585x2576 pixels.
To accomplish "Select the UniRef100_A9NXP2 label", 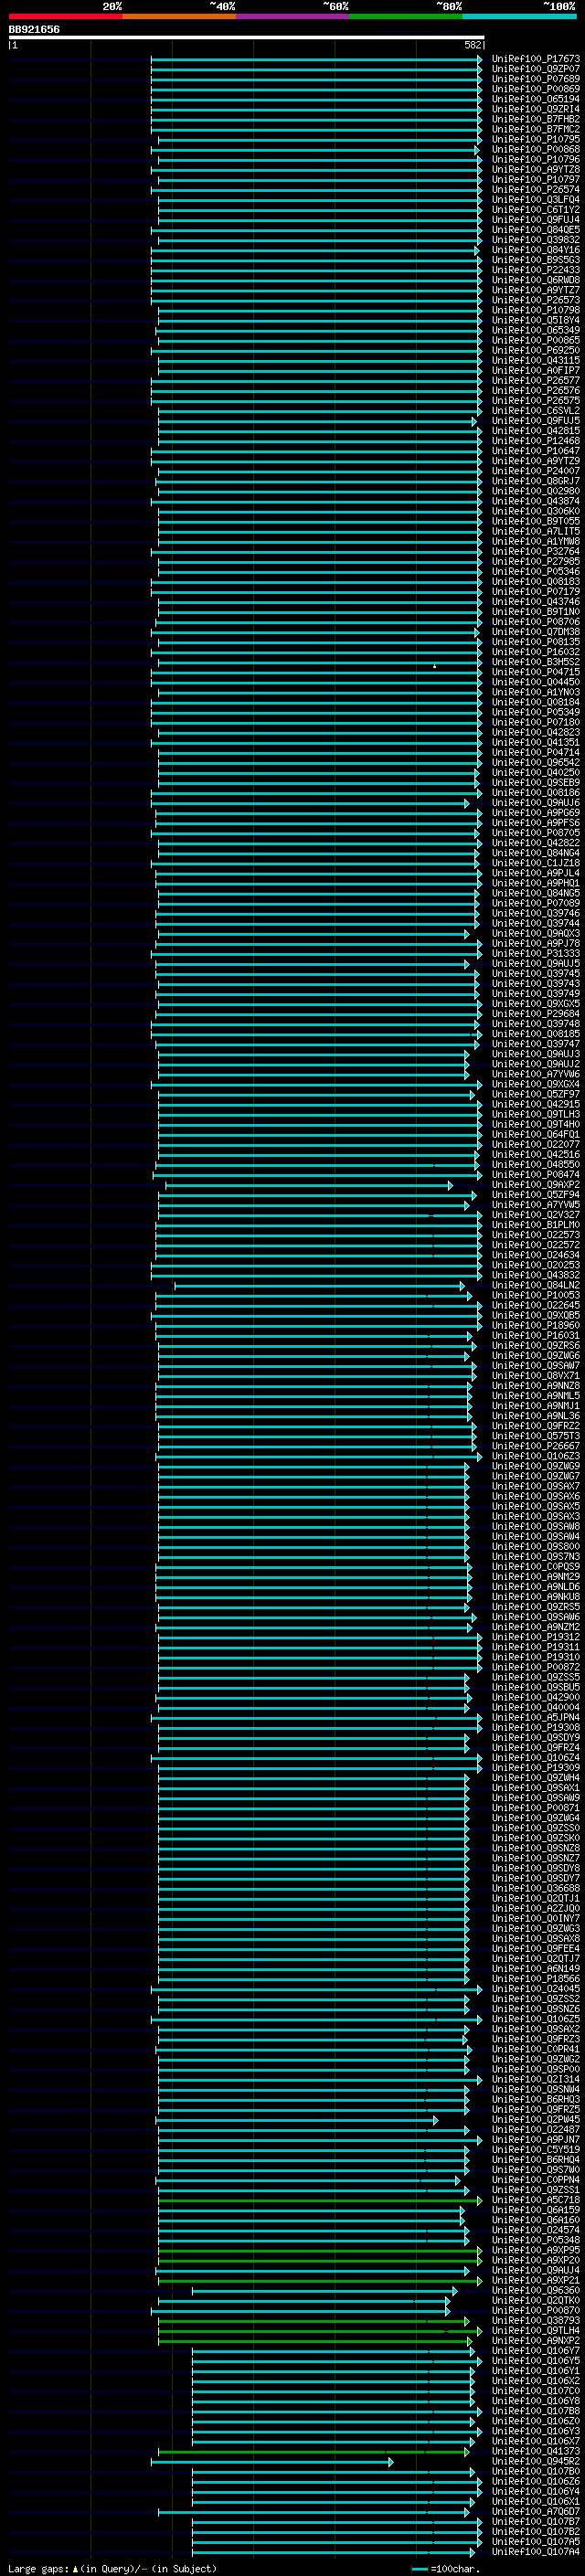I will click(535, 2341).
